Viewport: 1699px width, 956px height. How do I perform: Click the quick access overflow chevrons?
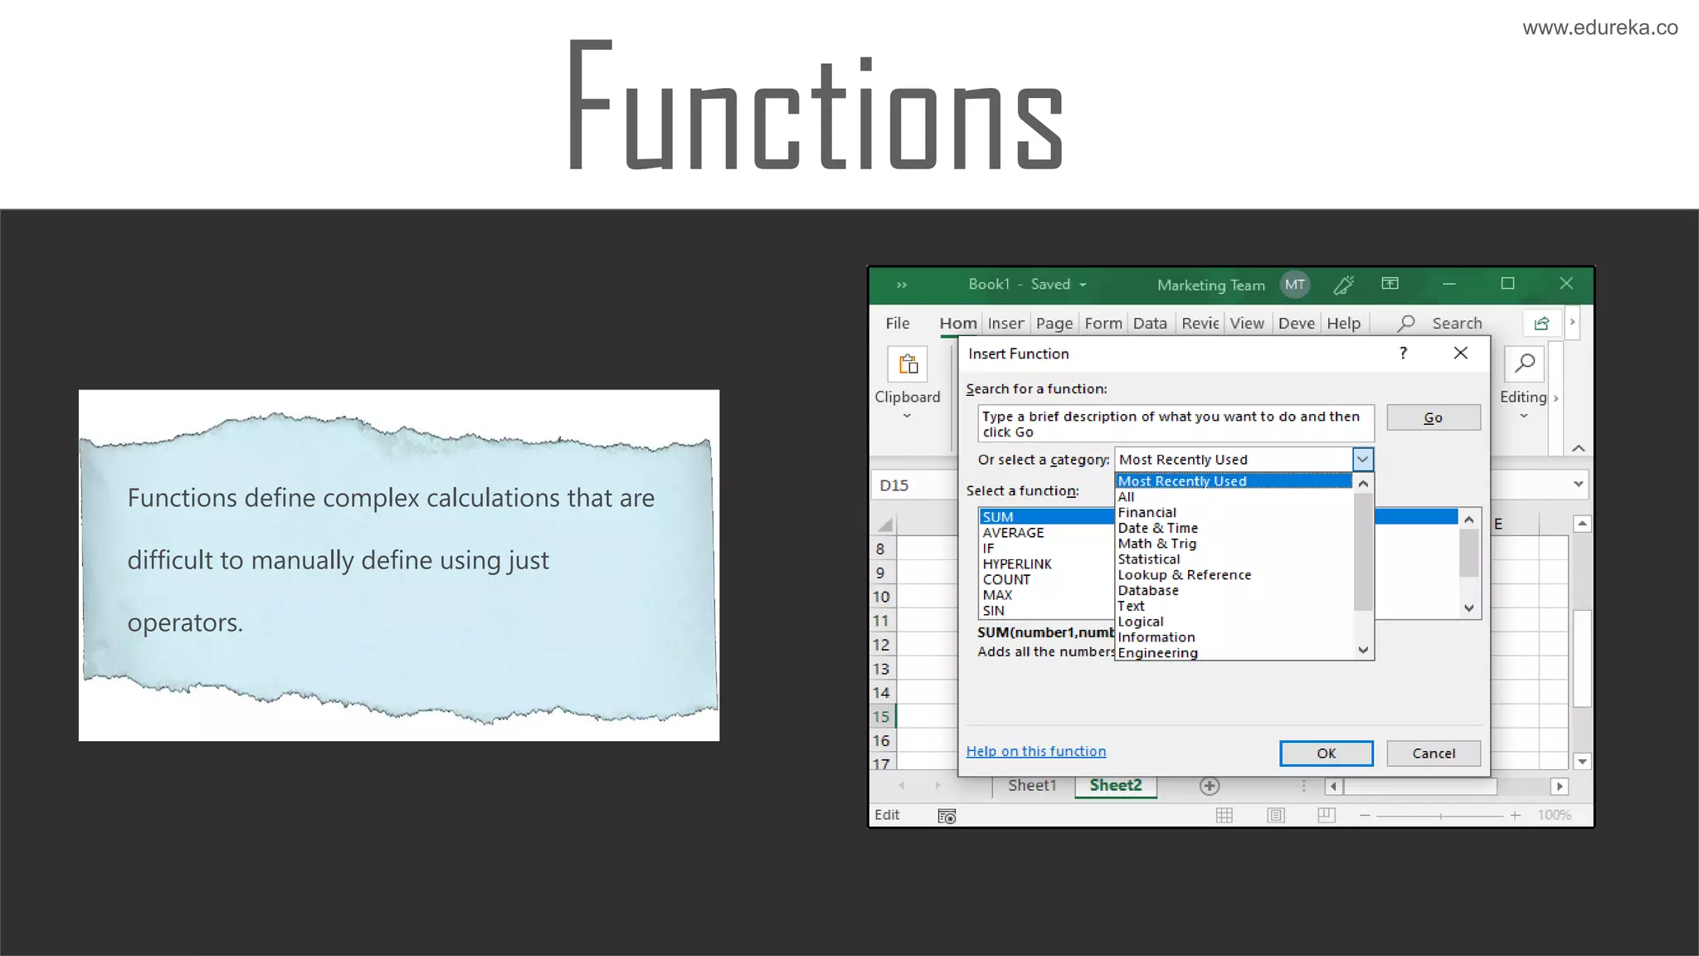point(902,285)
